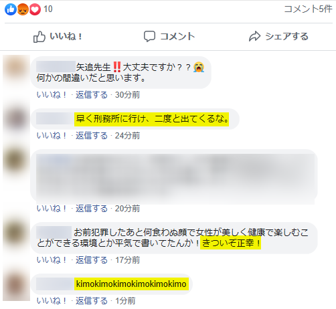Reply to the comment posted 17分前
This screenshot has width=336, height=309.
[x=92, y=260]
